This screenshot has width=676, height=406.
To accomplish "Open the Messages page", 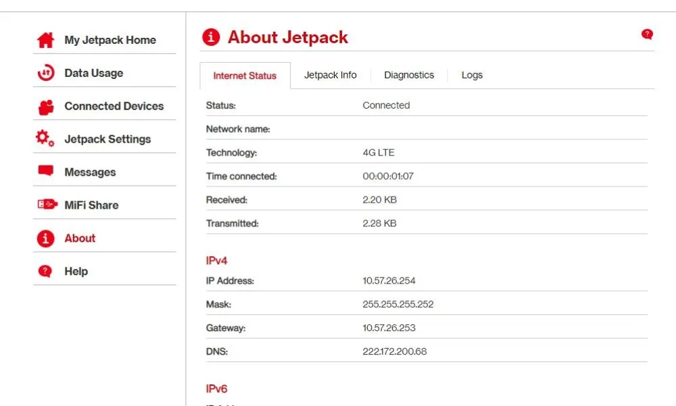I will pyautogui.click(x=90, y=172).
